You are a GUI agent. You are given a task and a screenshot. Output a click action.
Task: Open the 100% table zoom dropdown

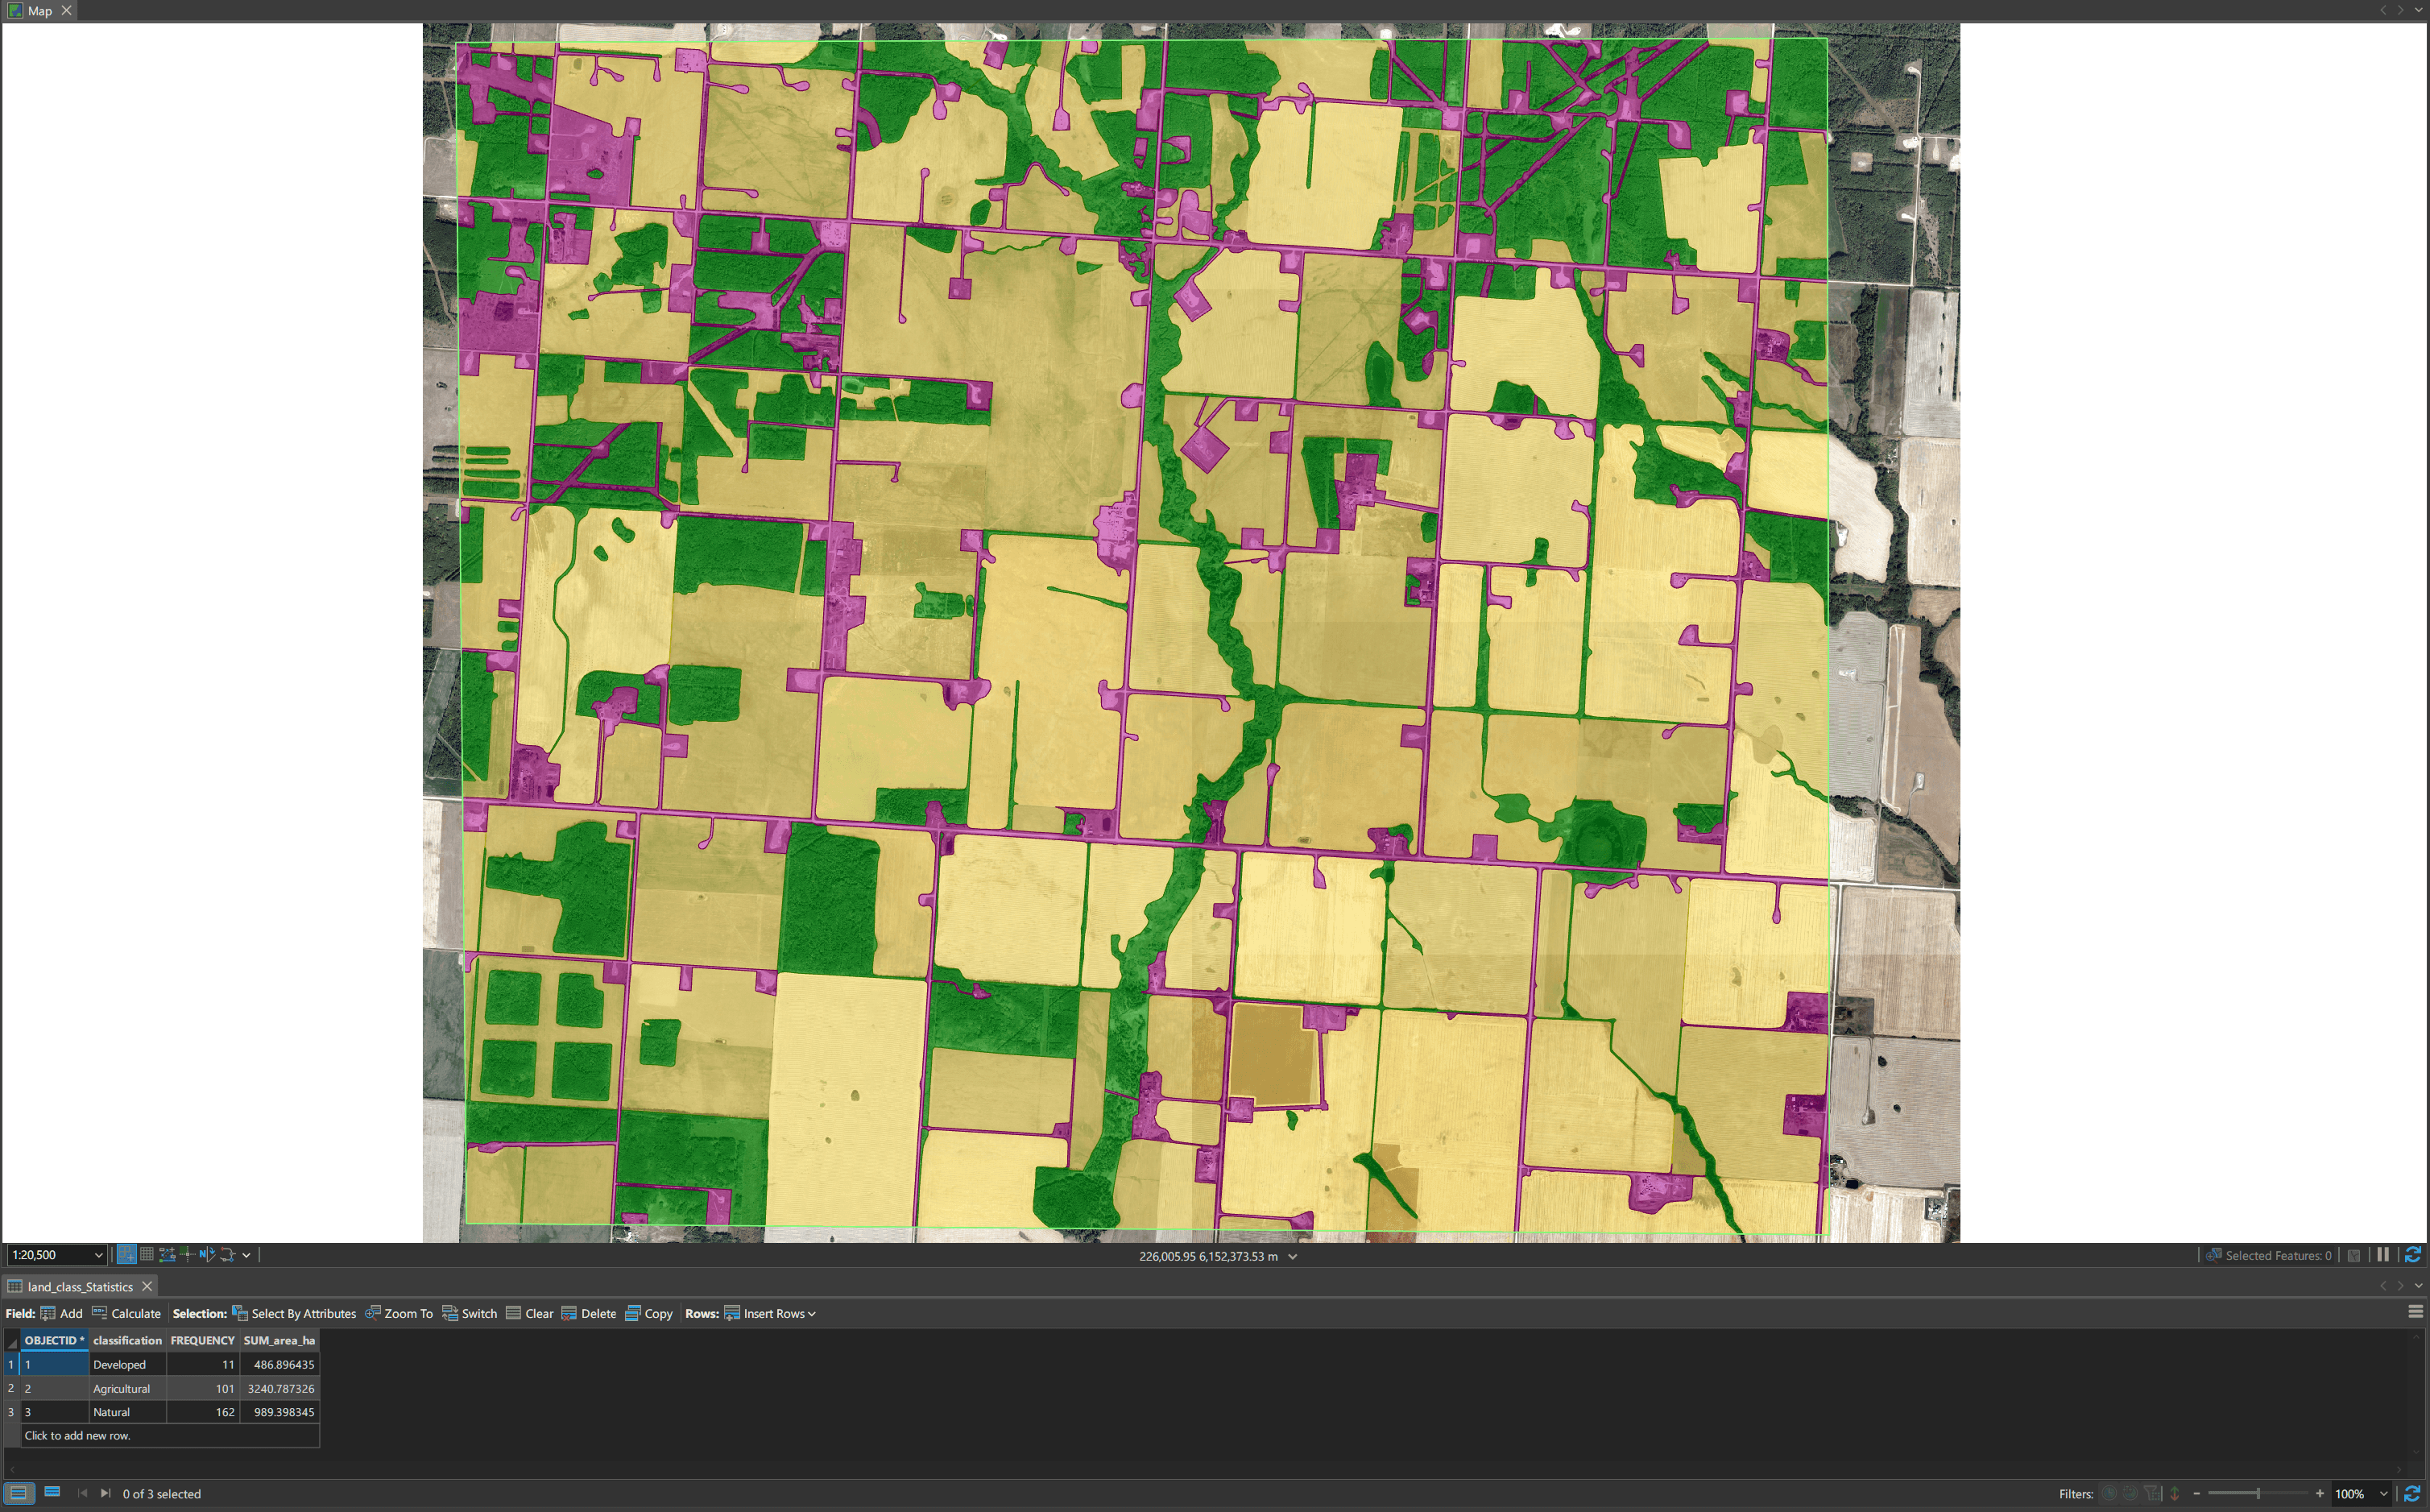(2383, 1494)
